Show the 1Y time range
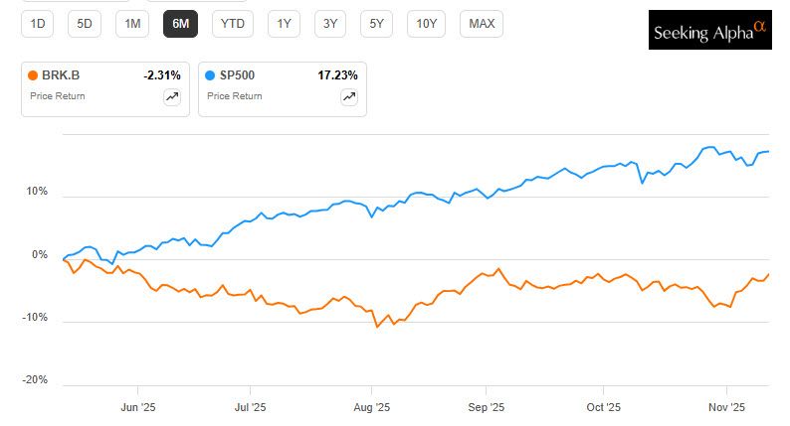790x426 pixels. 285,23
